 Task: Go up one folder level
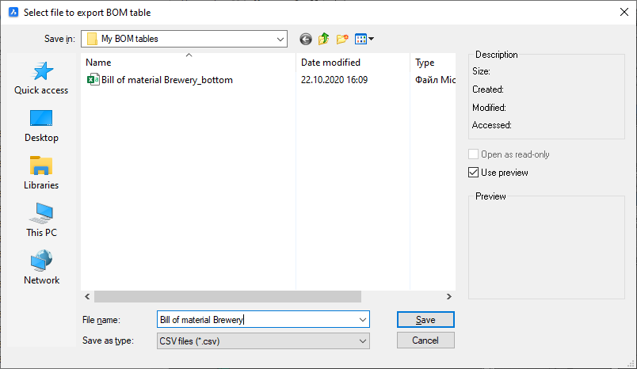324,39
